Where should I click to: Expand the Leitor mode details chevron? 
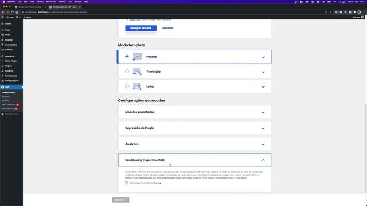point(263,87)
